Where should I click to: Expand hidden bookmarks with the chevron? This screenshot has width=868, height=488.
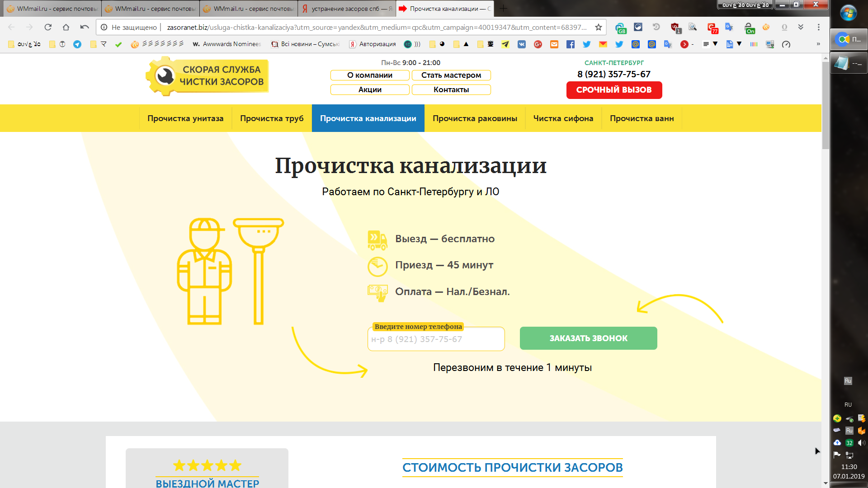[x=818, y=44]
